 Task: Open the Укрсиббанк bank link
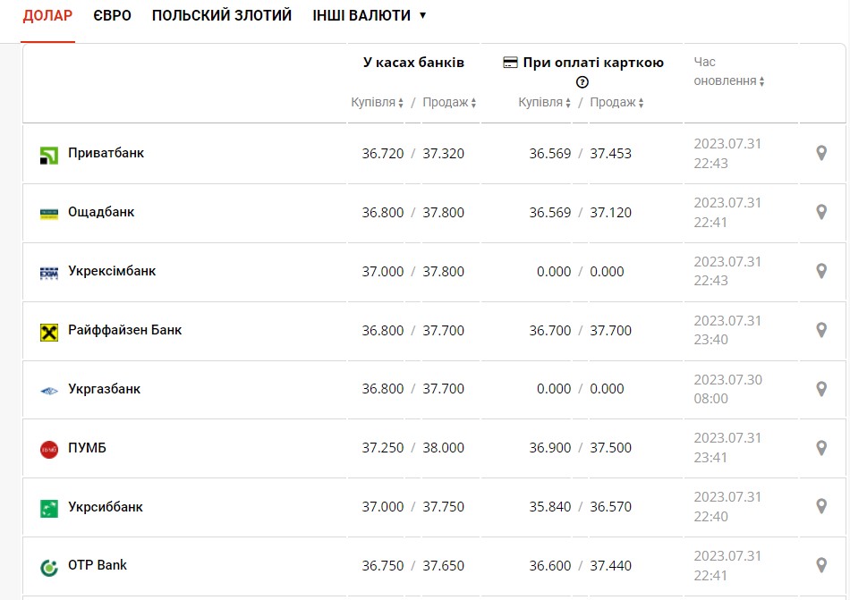(106, 507)
